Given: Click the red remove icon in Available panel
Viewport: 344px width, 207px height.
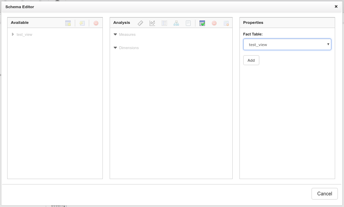Looking at the screenshot, I should 96,23.
